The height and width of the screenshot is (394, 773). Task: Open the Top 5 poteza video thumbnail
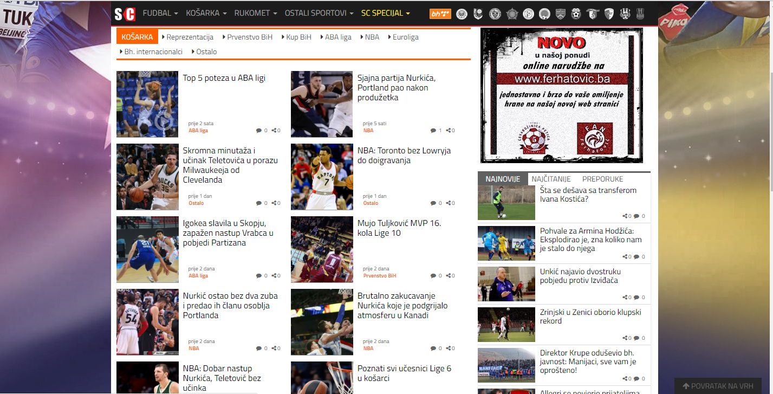click(x=147, y=104)
